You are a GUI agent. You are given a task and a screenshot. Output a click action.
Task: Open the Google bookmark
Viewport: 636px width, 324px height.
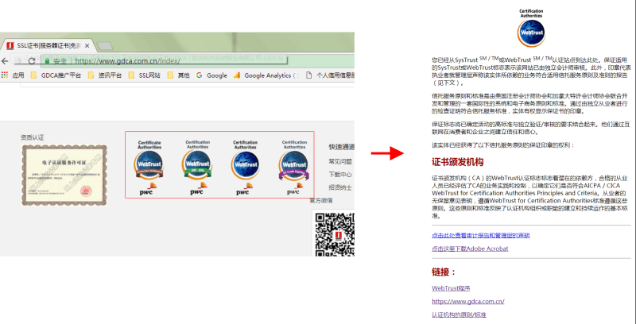[211, 75]
